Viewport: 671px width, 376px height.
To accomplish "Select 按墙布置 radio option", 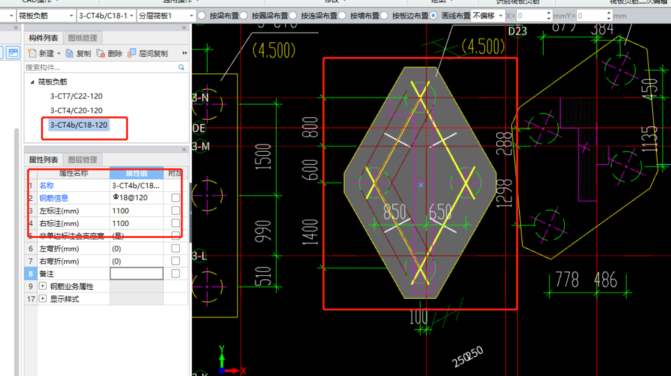I will pyautogui.click(x=342, y=16).
